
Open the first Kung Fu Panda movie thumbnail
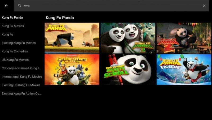[x=72, y=38]
